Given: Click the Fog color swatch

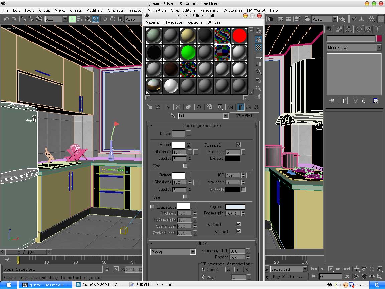Looking at the screenshot, I should pos(235,207).
